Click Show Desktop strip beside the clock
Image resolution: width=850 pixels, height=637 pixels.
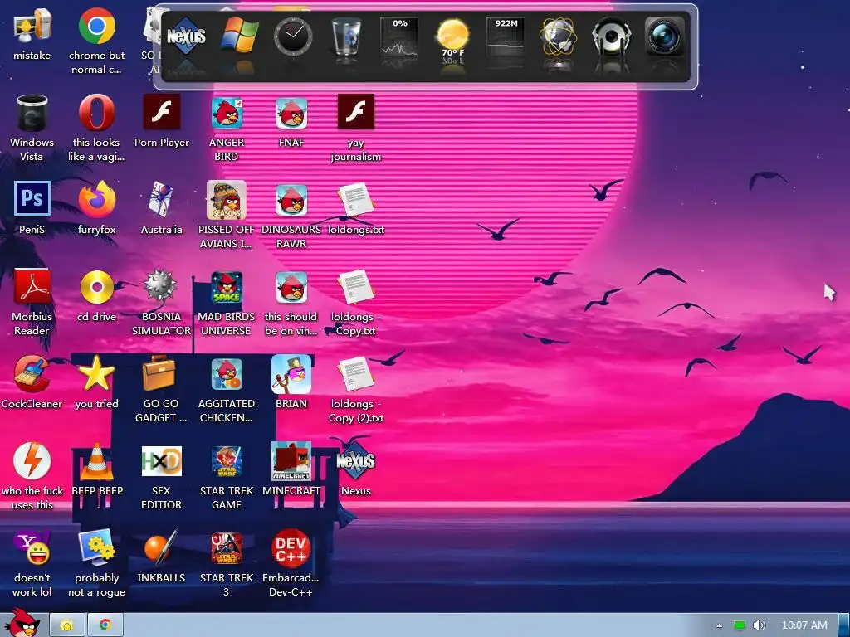(x=844, y=625)
